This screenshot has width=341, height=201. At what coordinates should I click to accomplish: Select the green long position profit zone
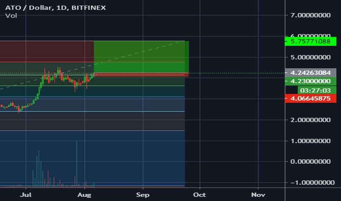pos(141,57)
